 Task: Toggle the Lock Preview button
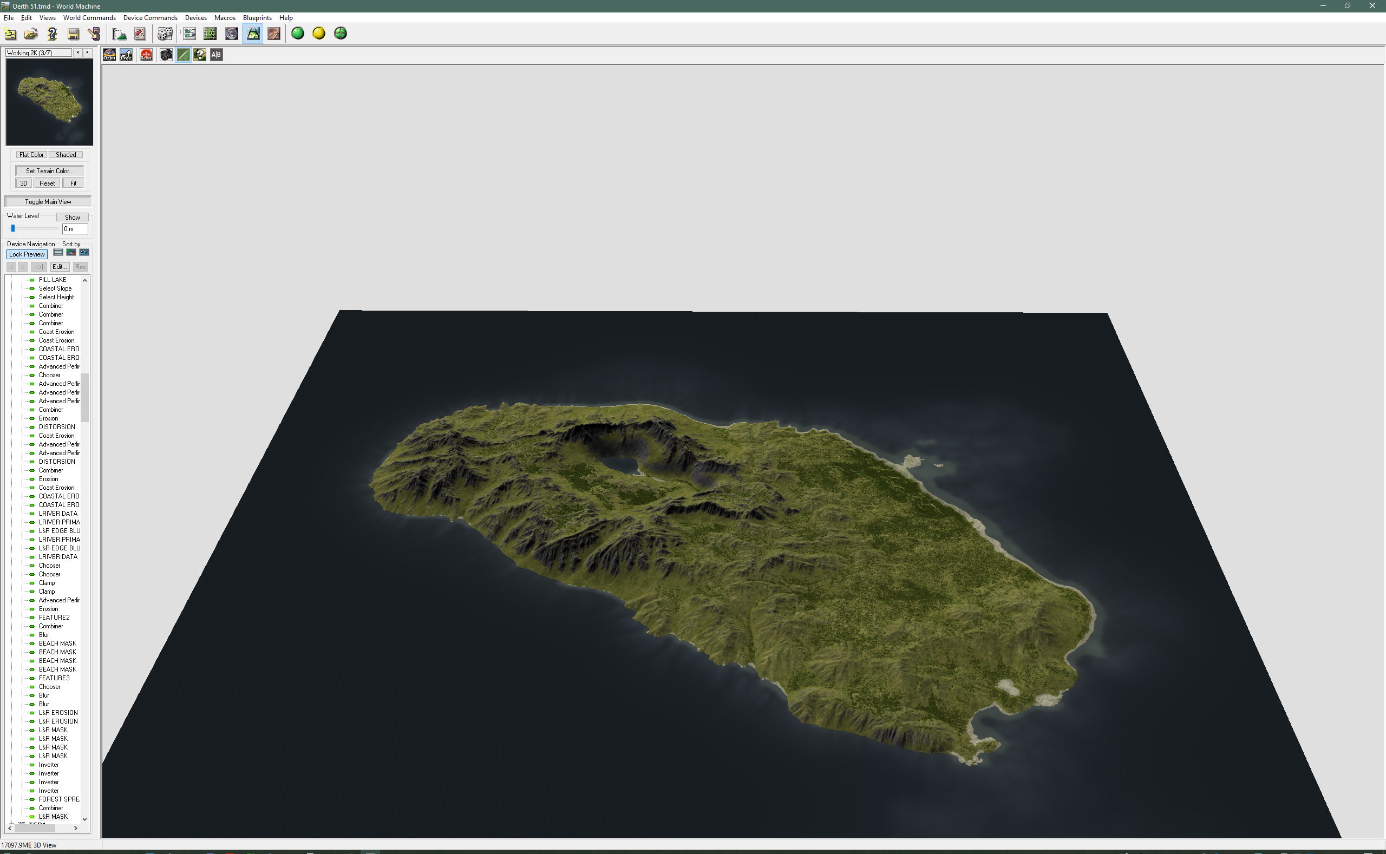click(x=27, y=254)
